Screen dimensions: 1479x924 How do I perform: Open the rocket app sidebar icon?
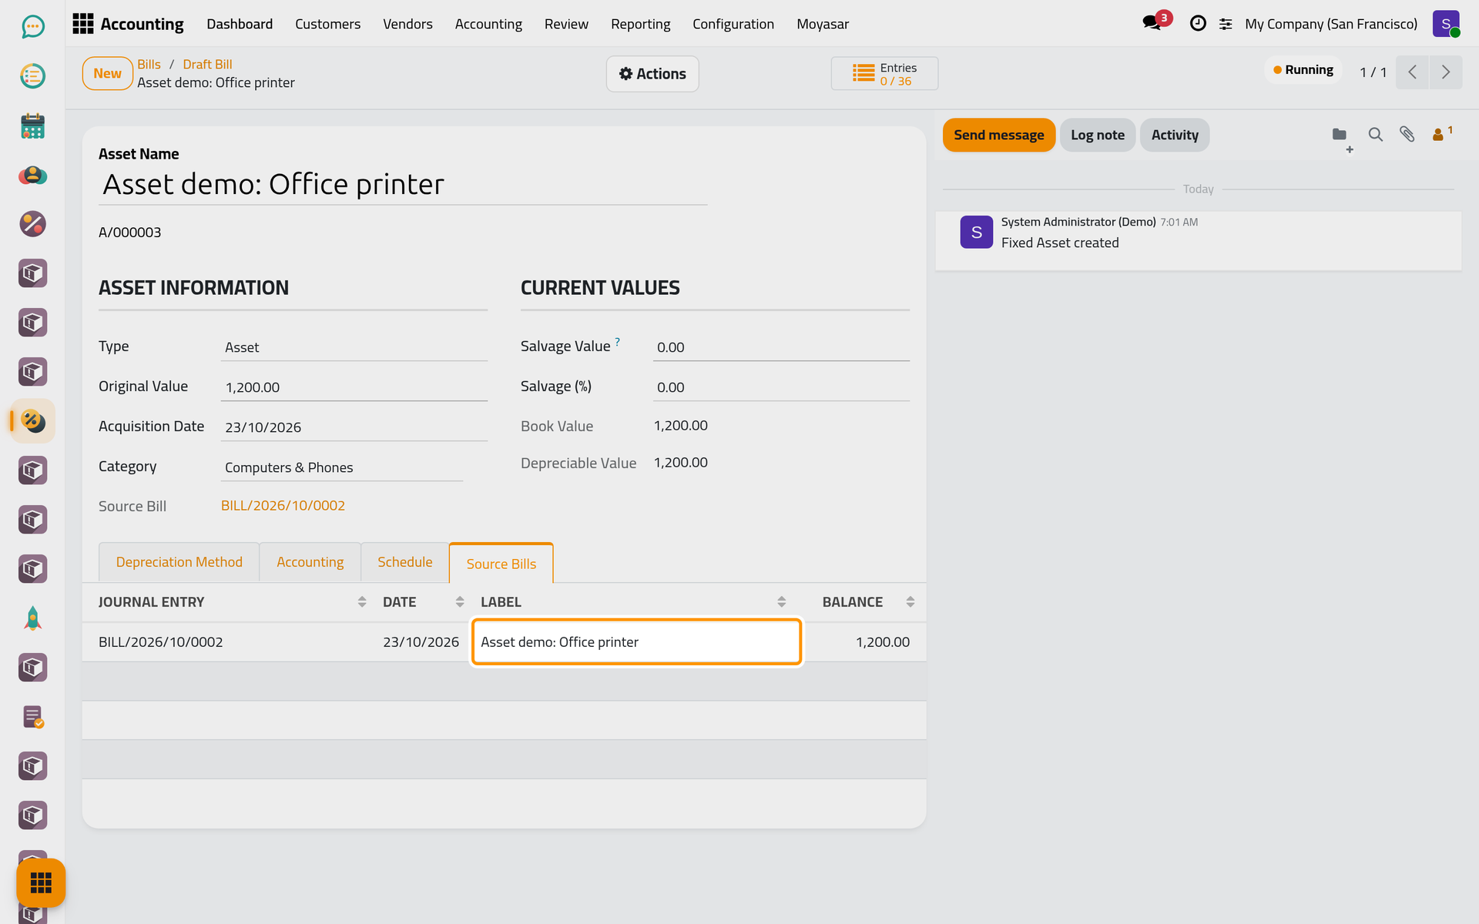point(32,618)
